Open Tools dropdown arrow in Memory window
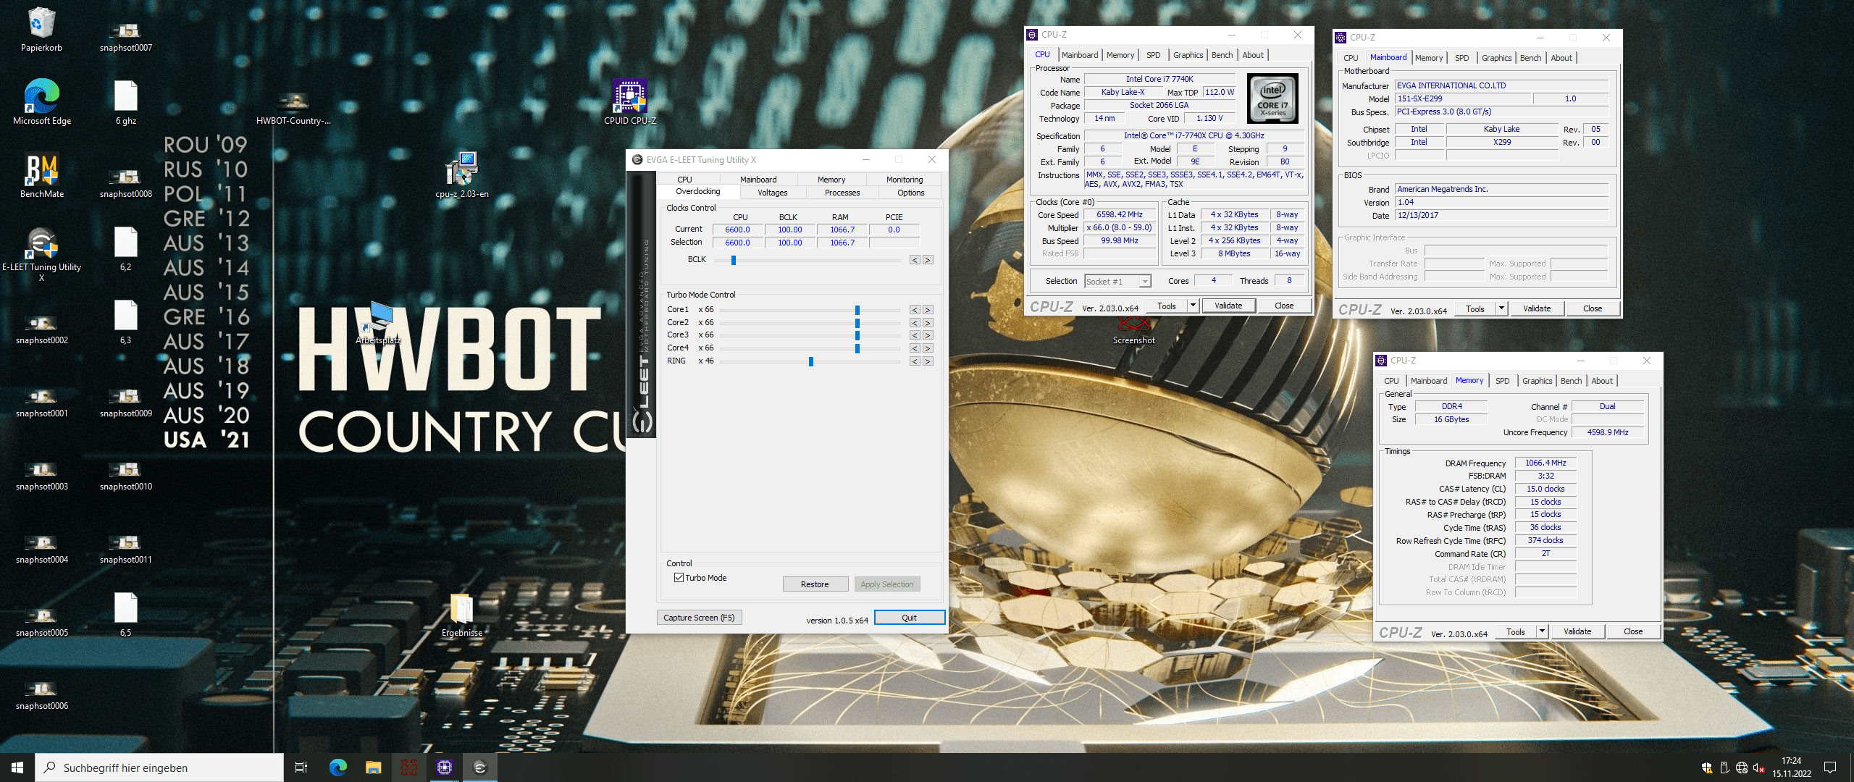 click(x=1541, y=631)
